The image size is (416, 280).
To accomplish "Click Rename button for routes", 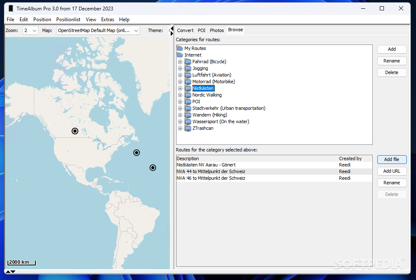I will [392, 183].
